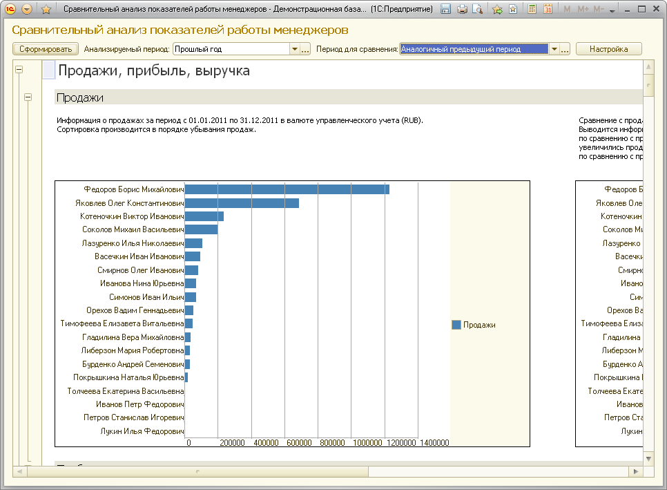
Task: Click the Print icon in title bar
Action: pos(462,10)
